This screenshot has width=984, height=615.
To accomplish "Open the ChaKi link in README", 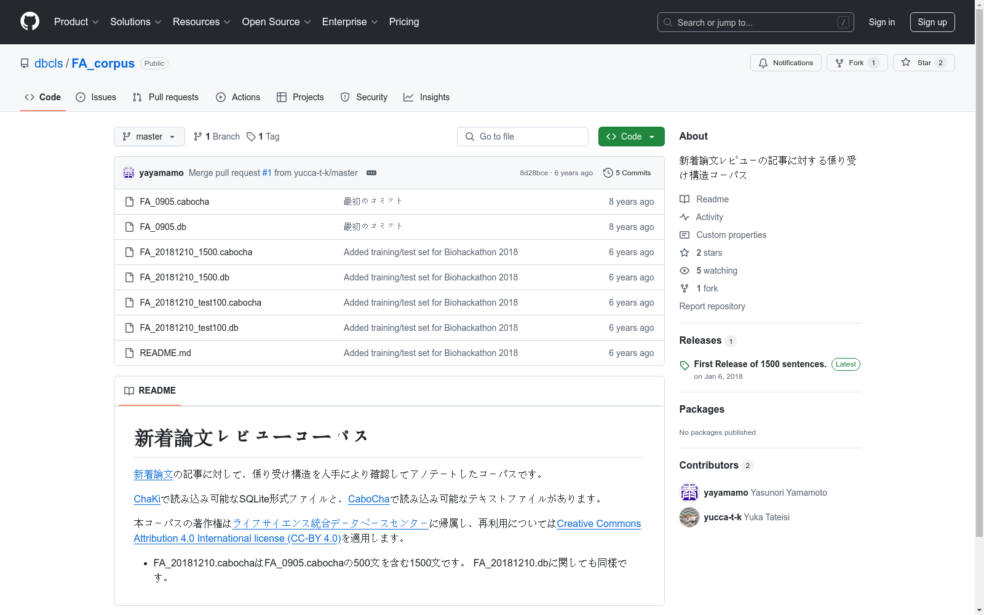I will coord(147,499).
